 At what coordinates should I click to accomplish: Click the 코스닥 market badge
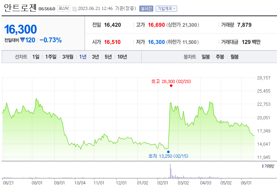point(63,8)
